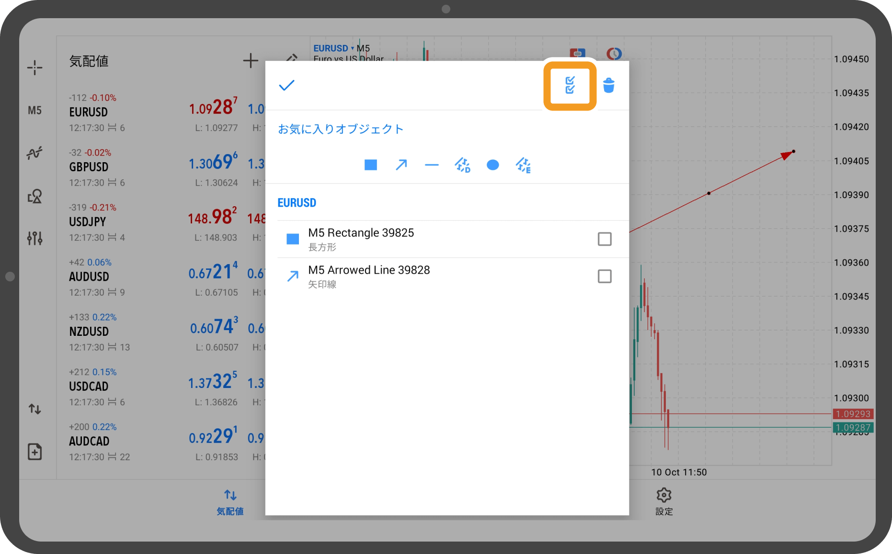
Task: Add a symbol with the plus icon
Action: click(x=250, y=61)
